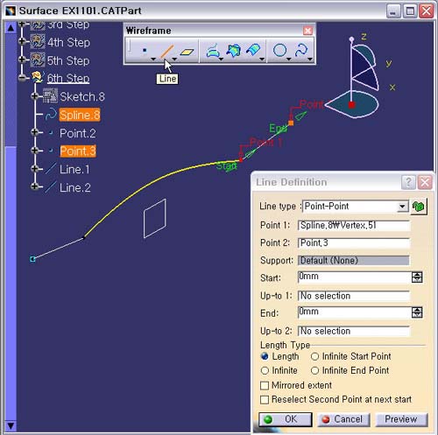
Task: Select Line.2 in the specification tree
Action: (x=75, y=187)
